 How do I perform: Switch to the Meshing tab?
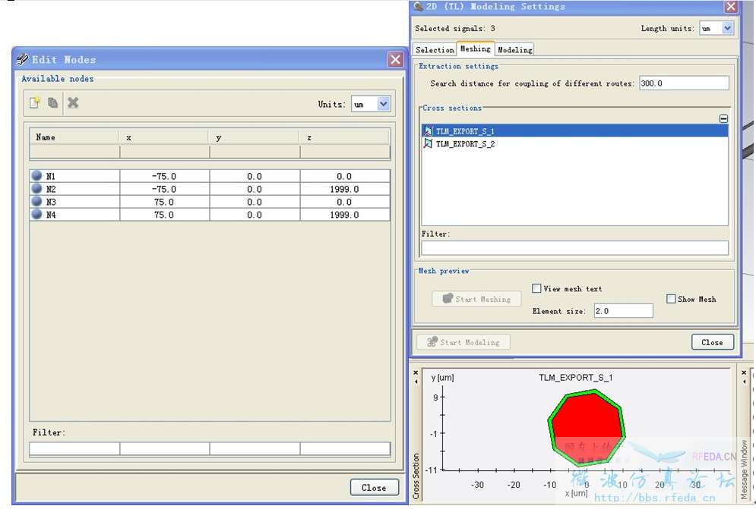475,49
